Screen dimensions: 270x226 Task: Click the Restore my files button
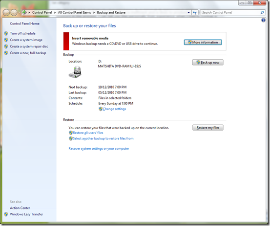(208, 128)
